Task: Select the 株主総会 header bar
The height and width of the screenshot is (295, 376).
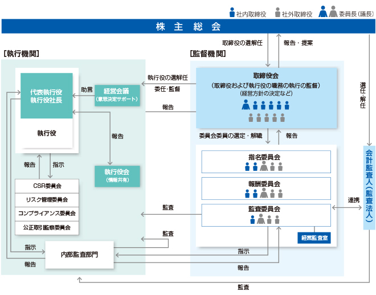Action: pos(189,27)
